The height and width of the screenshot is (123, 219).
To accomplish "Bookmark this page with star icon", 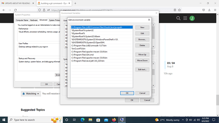I will point(179,10).
